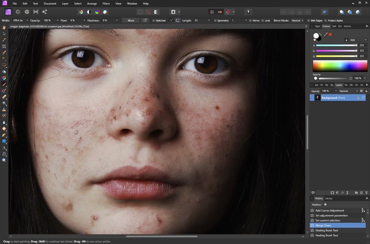Open the Filters menu
Image resolution: width=370 pixels, height=244 pixels.
106,4
